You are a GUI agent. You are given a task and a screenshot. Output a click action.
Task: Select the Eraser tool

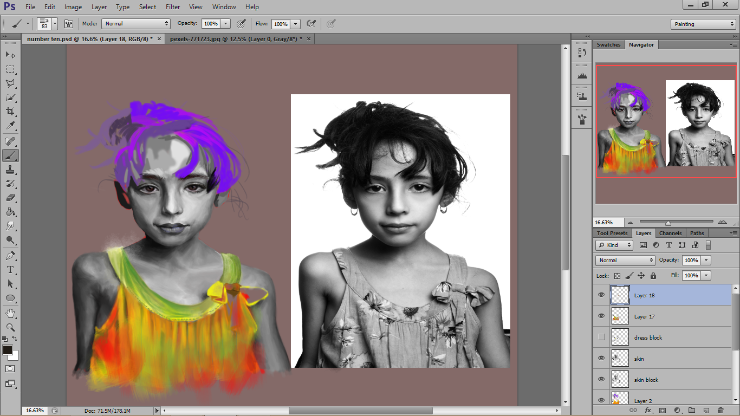[10, 198]
